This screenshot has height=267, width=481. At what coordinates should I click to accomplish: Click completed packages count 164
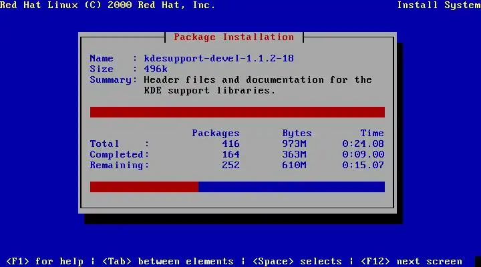[x=230, y=154]
